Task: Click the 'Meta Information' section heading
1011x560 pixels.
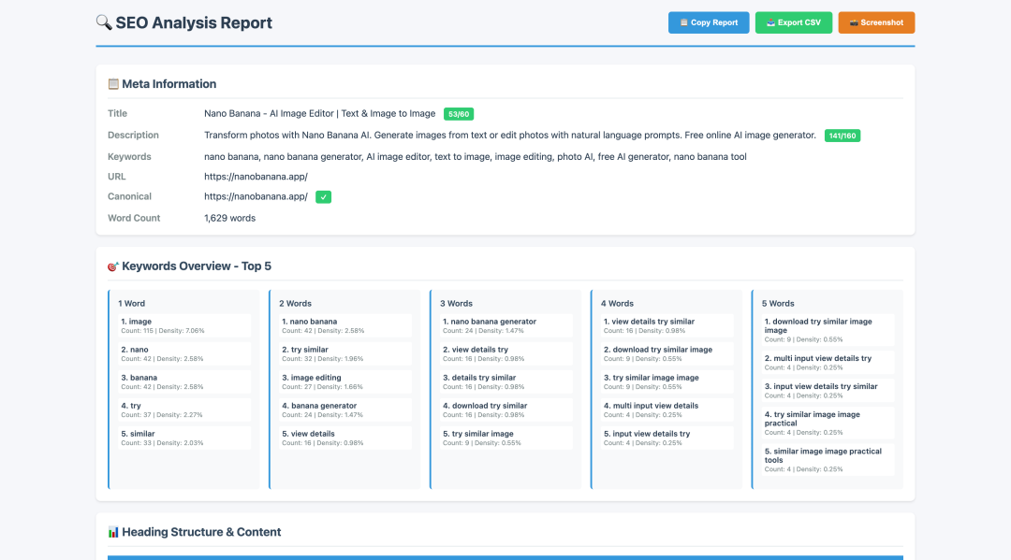Action: [x=168, y=84]
